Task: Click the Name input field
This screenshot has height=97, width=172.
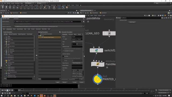Action: [x=77, y=37]
